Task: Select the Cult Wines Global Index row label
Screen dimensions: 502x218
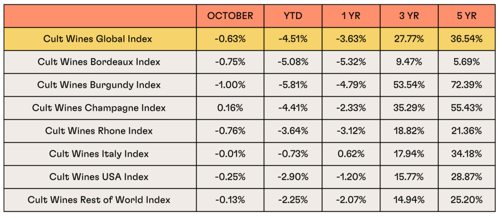Action: tap(98, 39)
